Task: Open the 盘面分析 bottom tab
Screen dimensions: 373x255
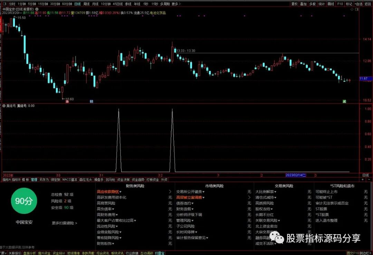Action: click(x=29, y=253)
